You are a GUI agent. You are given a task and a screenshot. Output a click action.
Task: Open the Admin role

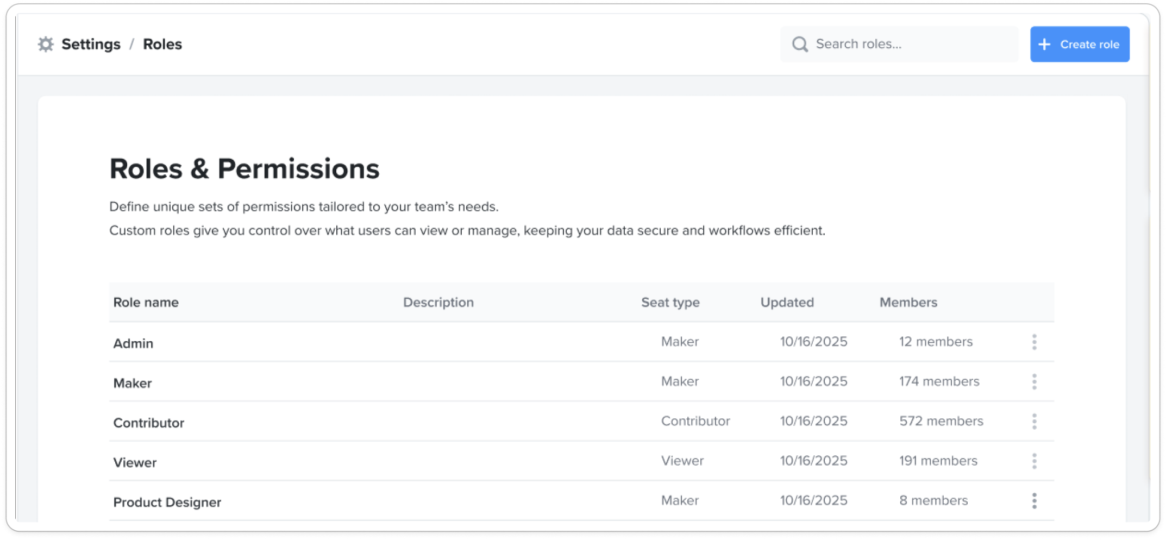tap(133, 343)
